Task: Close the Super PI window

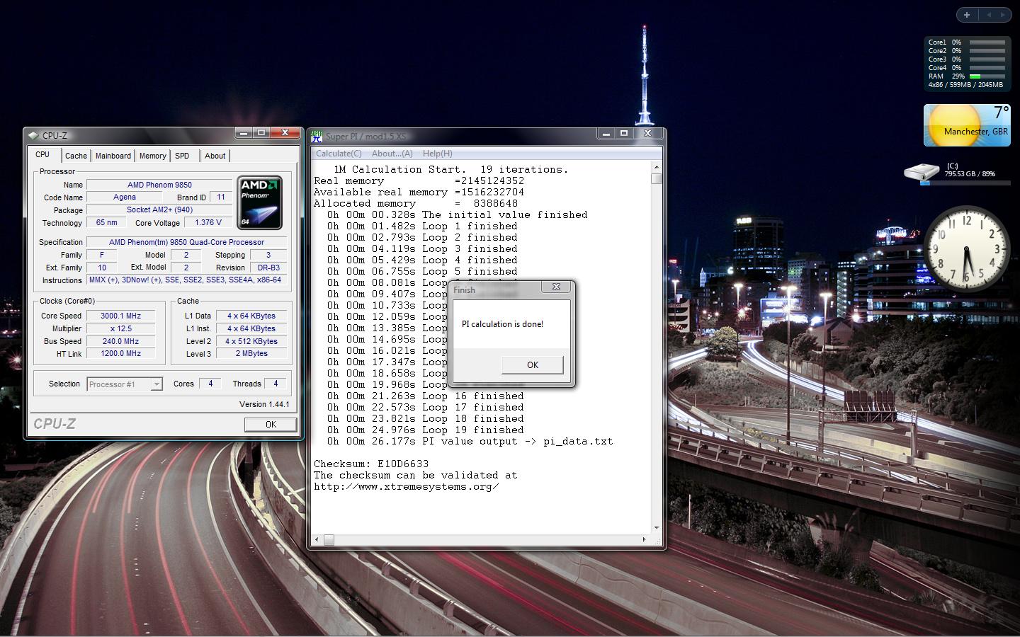Action: (x=647, y=133)
